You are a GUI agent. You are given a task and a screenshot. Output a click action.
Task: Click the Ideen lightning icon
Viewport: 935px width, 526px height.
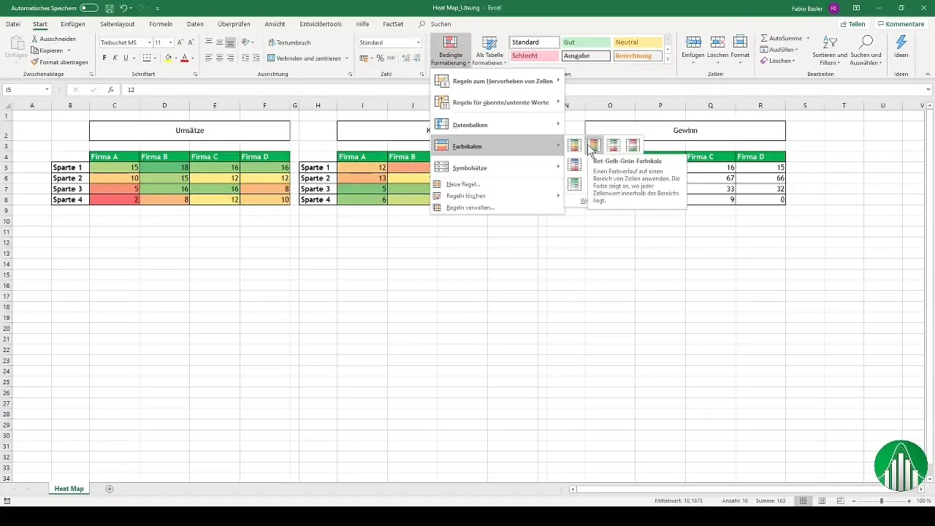click(x=901, y=42)
